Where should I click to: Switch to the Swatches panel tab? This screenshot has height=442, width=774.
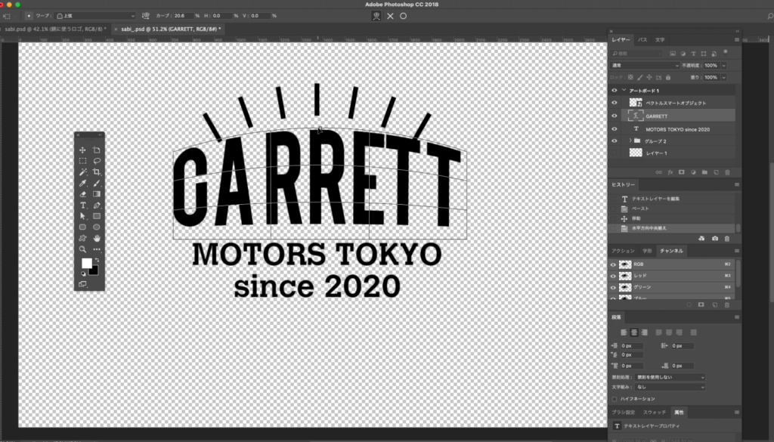pyautogui.click(x=654, y=412)
